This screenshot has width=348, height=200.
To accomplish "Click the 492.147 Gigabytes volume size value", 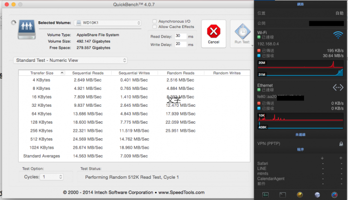I will tap(93, 41).
